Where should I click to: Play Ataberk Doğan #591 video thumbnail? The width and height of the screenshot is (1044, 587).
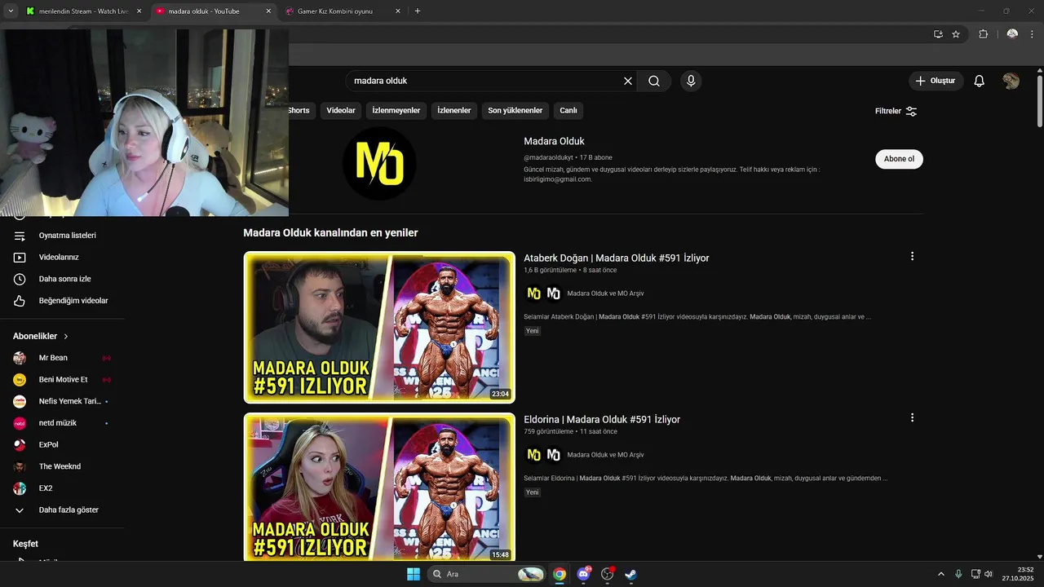[379, 328]
